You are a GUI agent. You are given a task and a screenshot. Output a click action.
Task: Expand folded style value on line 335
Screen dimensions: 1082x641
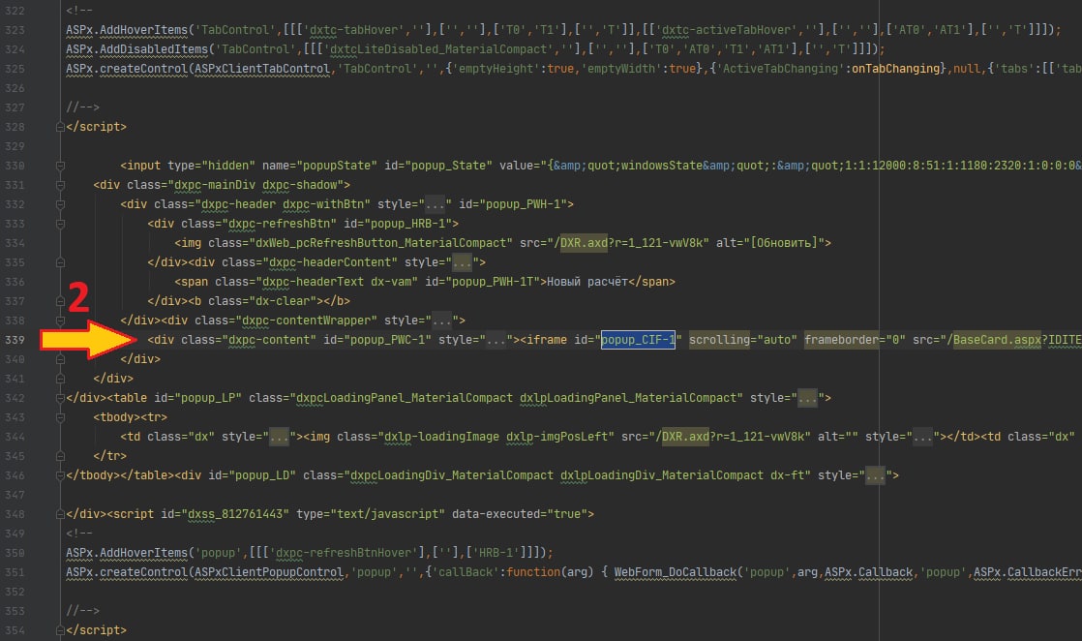(462, 262)
